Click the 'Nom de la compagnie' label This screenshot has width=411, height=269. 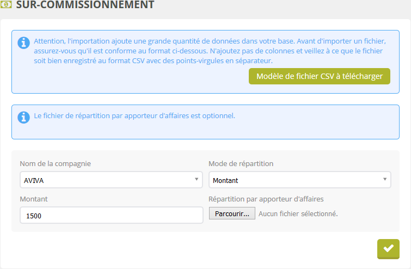point(56,163)
